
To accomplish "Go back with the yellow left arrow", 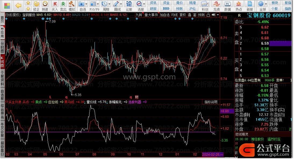I will 18,5.
